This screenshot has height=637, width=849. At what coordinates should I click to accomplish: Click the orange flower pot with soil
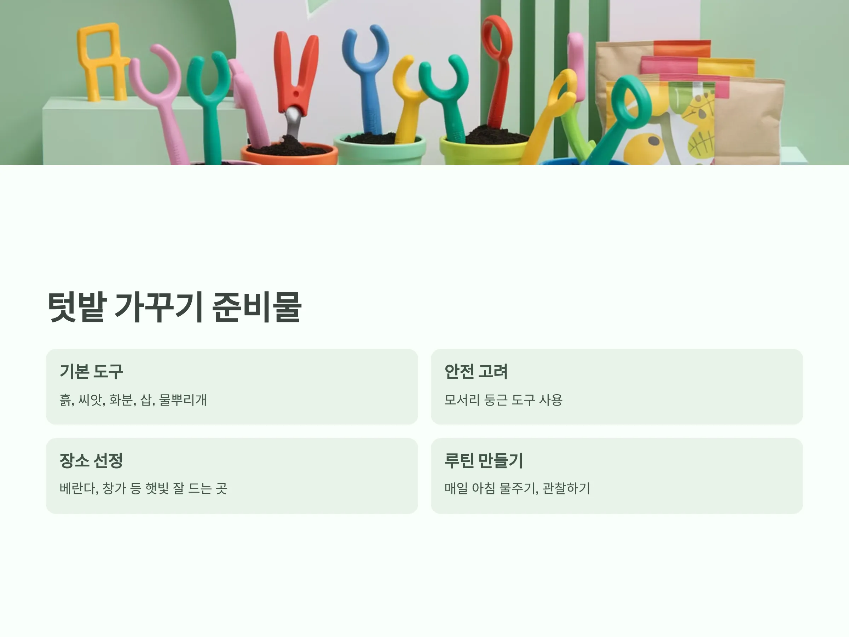289,153
